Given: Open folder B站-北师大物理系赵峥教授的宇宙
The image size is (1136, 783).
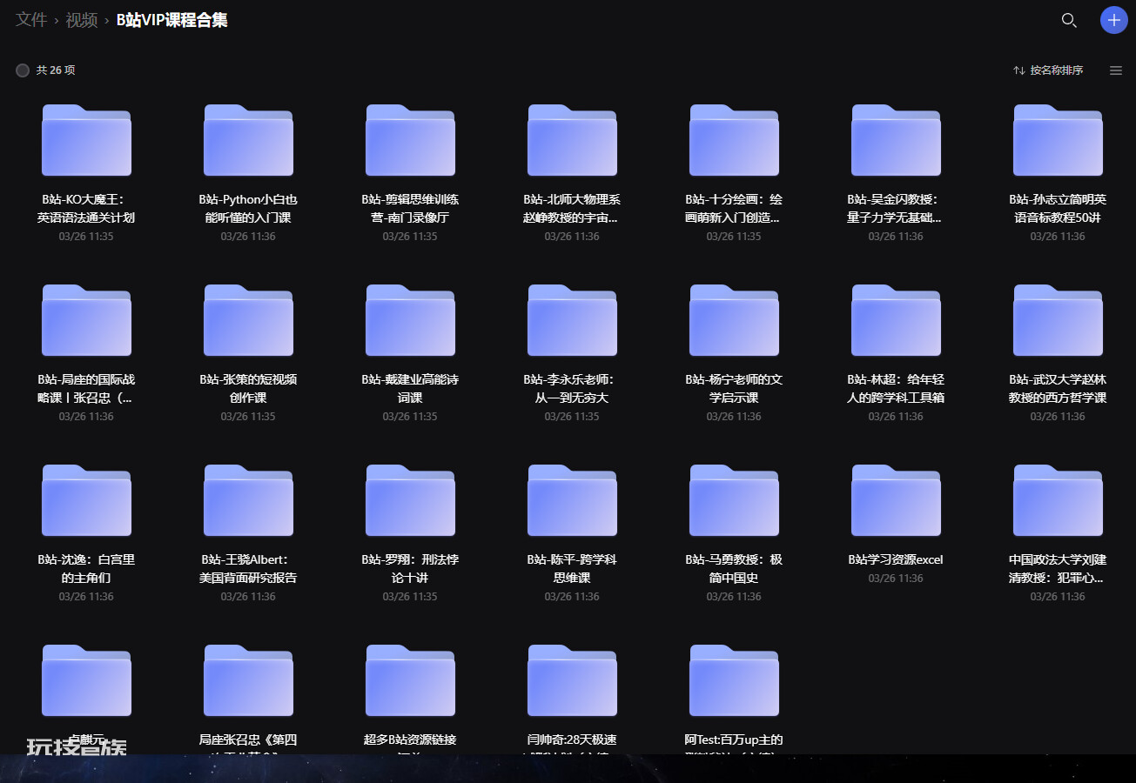Looking at the screenshot, I should point(572,140).
